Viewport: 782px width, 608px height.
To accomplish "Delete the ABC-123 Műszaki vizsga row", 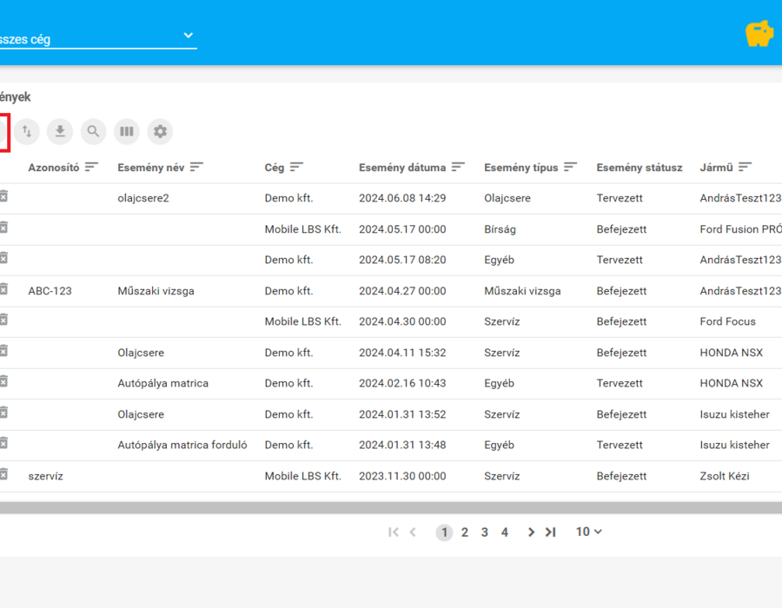I will tap(3, 289).
